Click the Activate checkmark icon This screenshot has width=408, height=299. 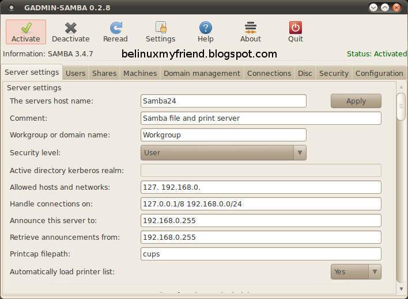(26, 28)
